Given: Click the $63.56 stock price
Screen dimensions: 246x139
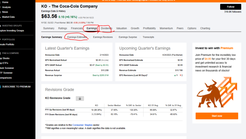Looking at the screenshot, I should click(x=49, y=16).
